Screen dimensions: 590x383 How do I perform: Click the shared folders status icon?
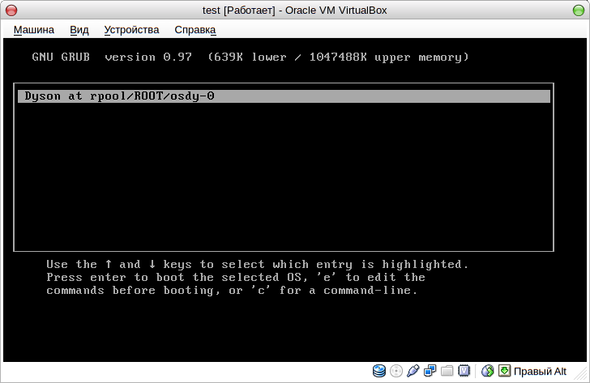[x=447, y=371]
